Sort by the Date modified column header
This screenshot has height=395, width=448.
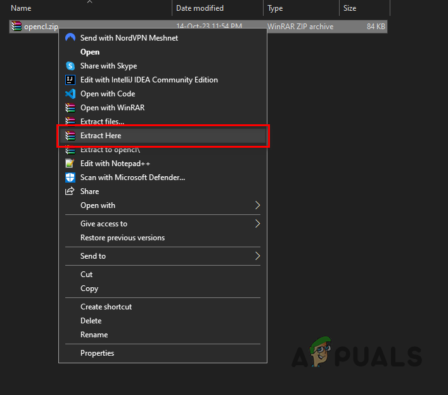pyautogui.click(x=200, y=8)
